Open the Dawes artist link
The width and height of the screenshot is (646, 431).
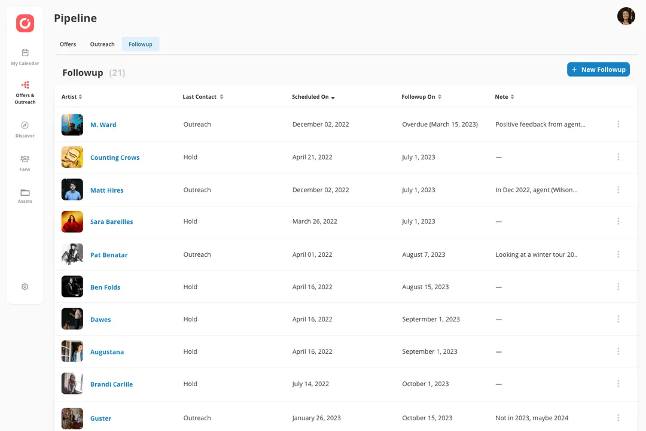point(100,319)
